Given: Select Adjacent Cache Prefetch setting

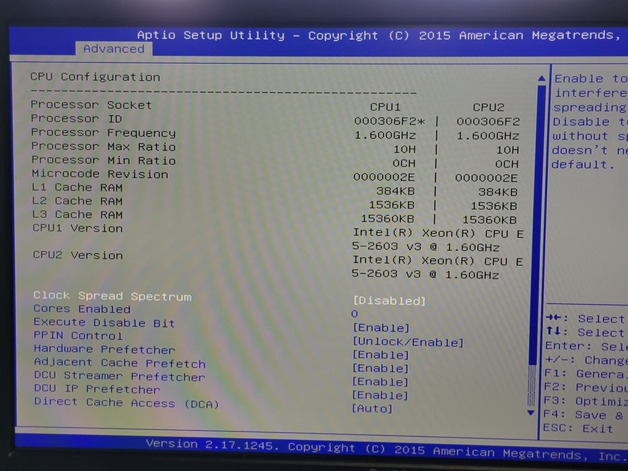Looking at the screenshot, I should (x=120, y=363).
